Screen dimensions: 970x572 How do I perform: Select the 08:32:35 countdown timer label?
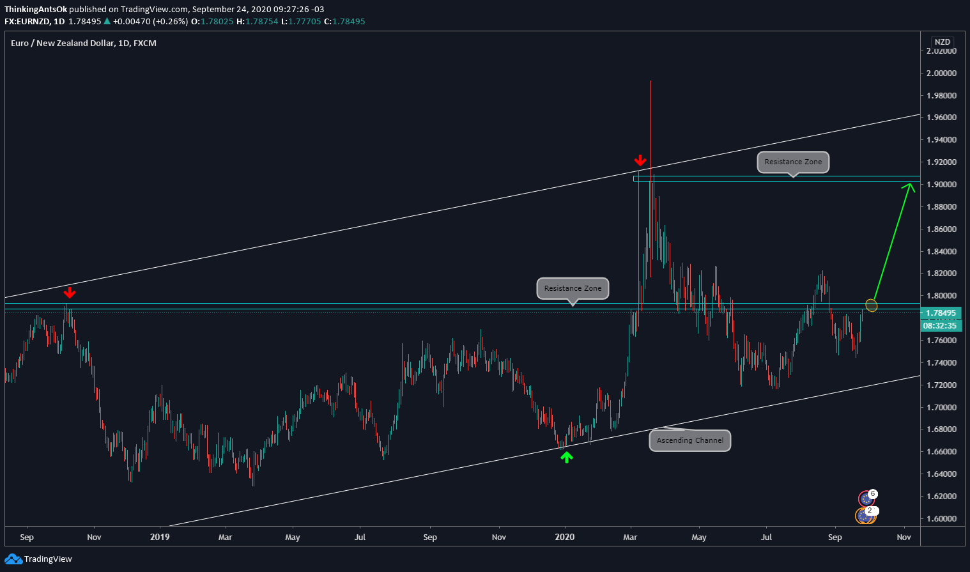pyautogui.click(x=941, y=325)
